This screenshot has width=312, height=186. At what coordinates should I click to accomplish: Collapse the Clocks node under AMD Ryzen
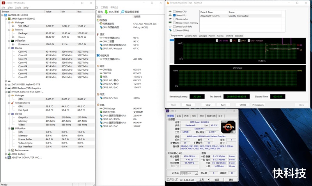click(x=9, y=48)
